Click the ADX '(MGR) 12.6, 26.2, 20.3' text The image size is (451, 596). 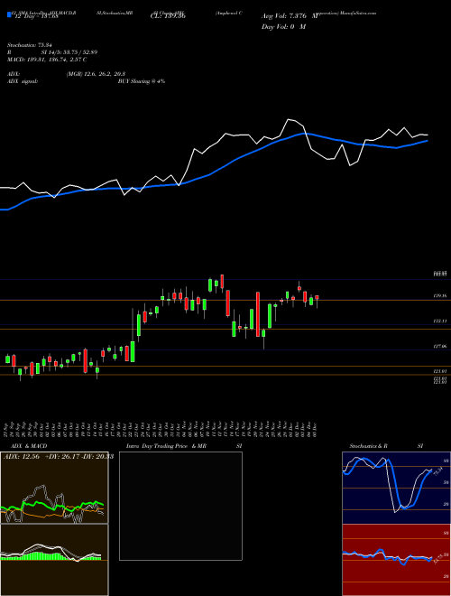tap(96, 74)
